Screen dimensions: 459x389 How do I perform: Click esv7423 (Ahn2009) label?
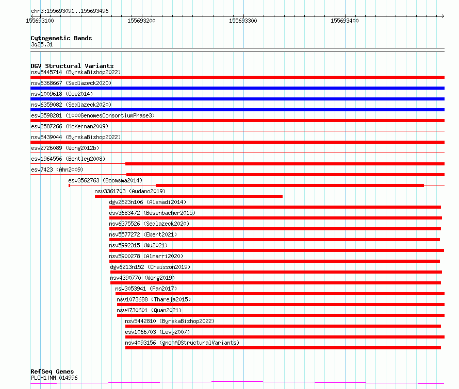click(57, 170)
